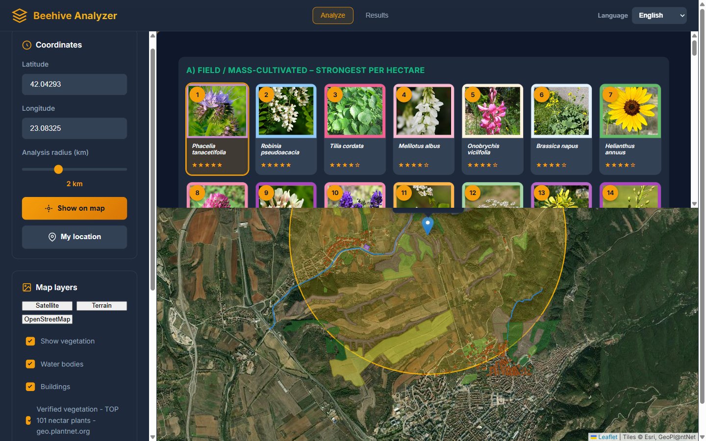Click the Analysis radius slider handle
Screen dimensions: 706x441
(x=58, y=170)
